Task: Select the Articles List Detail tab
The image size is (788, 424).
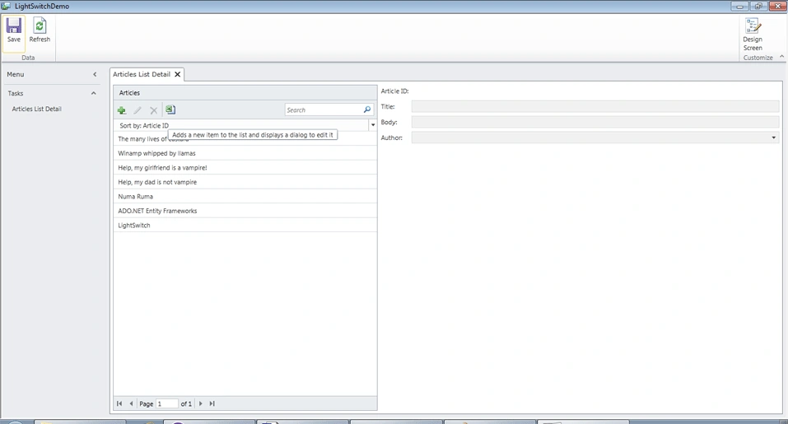Action: [x=142, y=74]
